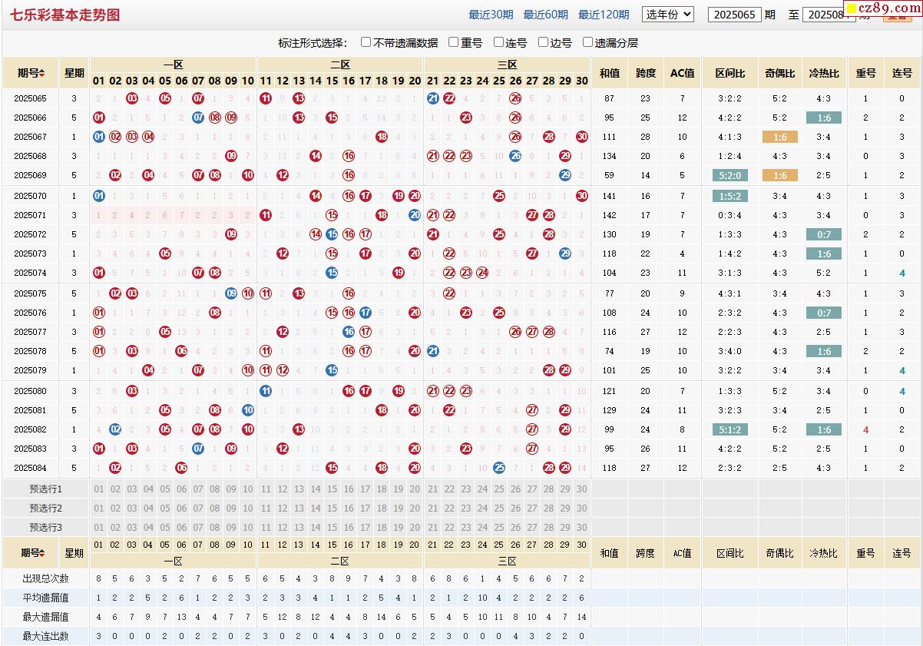Click the row label 2025074
The image size is (923, 646).
31,273
